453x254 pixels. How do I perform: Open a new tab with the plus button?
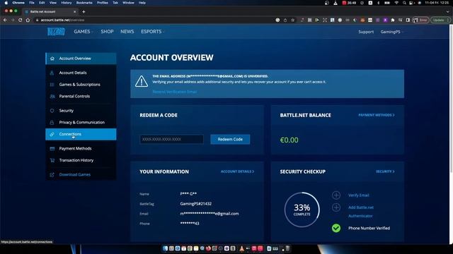click(84, 12)
